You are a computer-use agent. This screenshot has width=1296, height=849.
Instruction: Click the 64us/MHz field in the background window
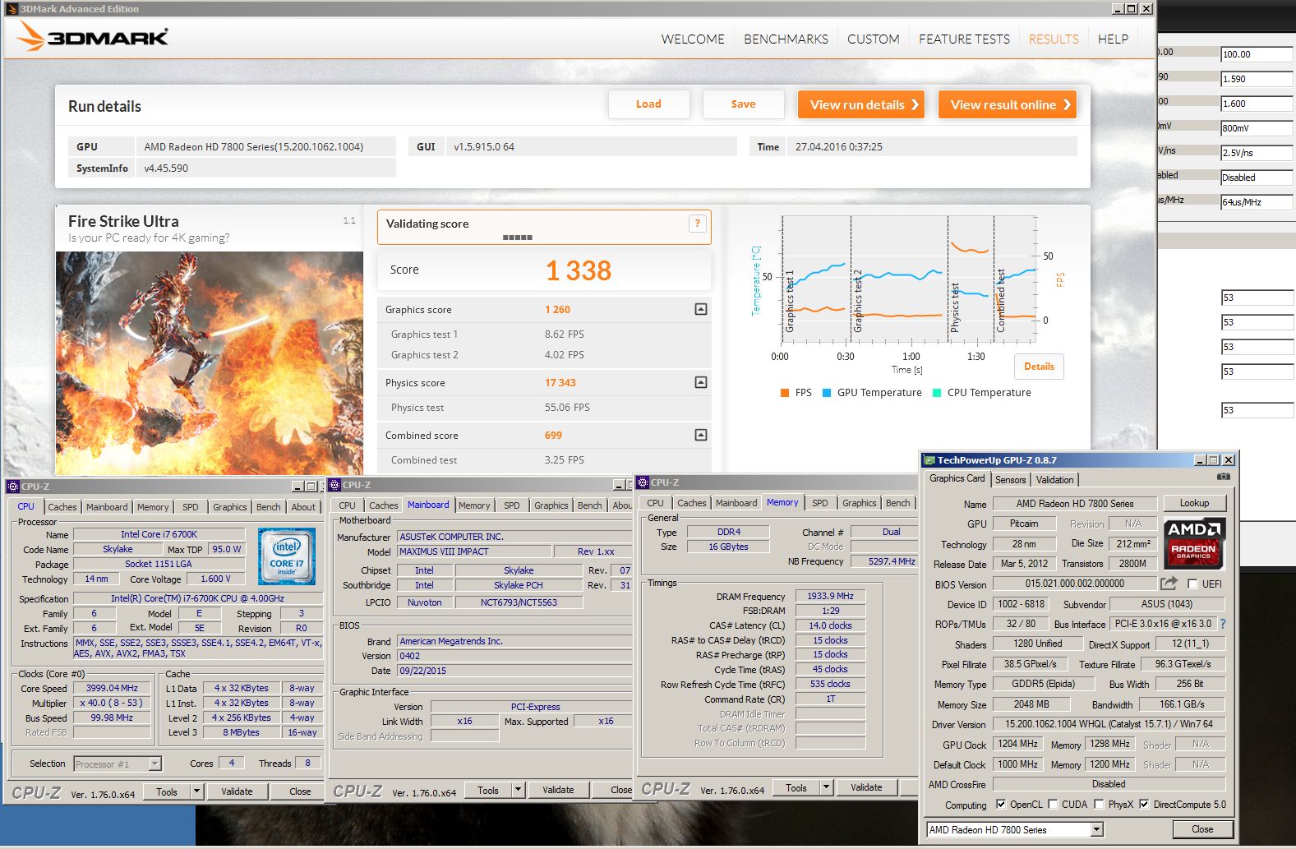1257,202
